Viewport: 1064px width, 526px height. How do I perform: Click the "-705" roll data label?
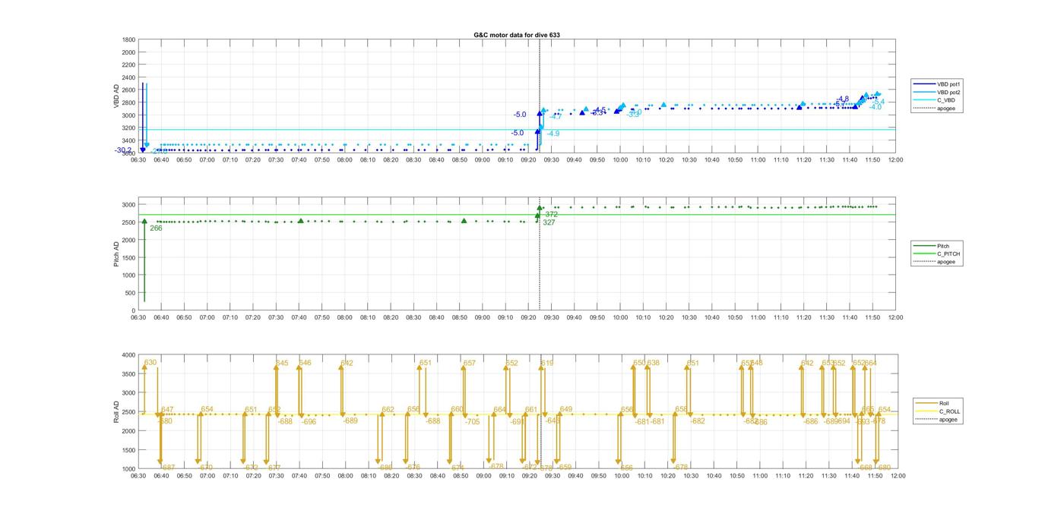click(x=472, y=421)
